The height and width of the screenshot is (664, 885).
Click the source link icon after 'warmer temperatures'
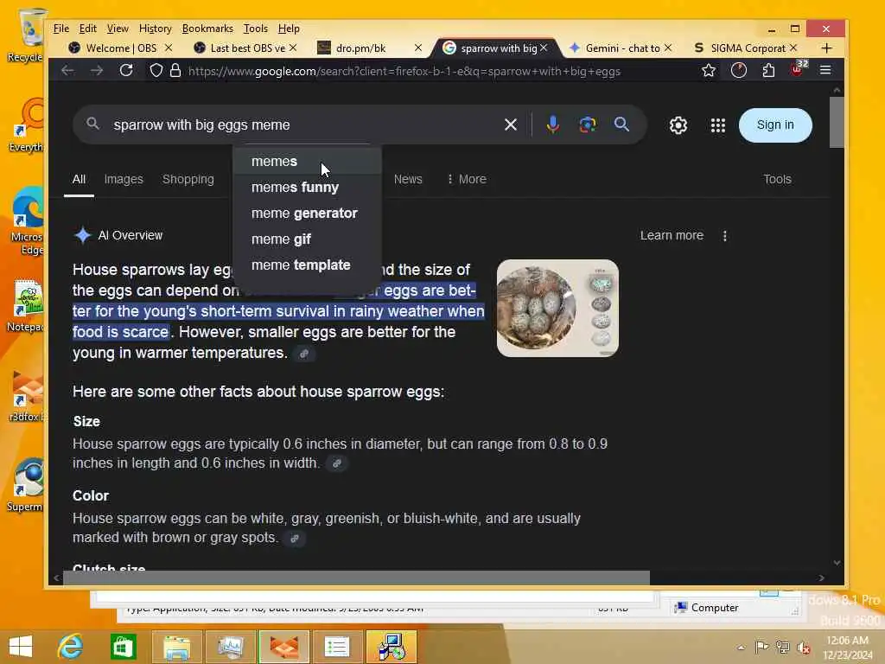[x=303, y=354]
